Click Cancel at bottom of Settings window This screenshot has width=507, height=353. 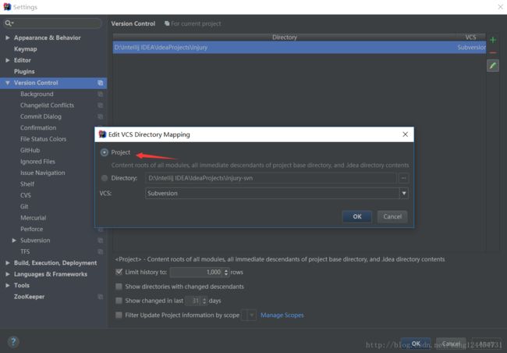pos(451,344)
